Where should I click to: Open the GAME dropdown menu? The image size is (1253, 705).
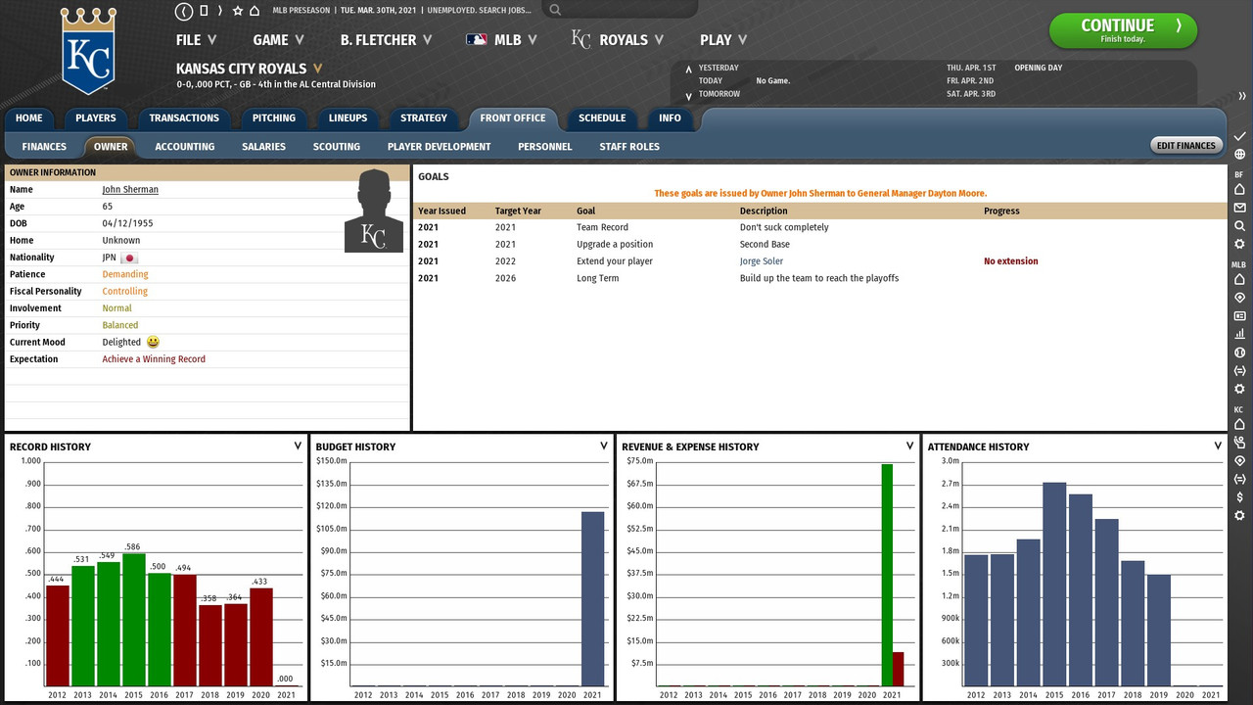tap(278, 40)
